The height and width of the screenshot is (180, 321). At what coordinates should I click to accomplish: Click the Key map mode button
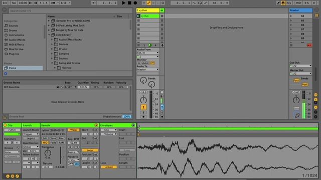(x=289, y=3)
